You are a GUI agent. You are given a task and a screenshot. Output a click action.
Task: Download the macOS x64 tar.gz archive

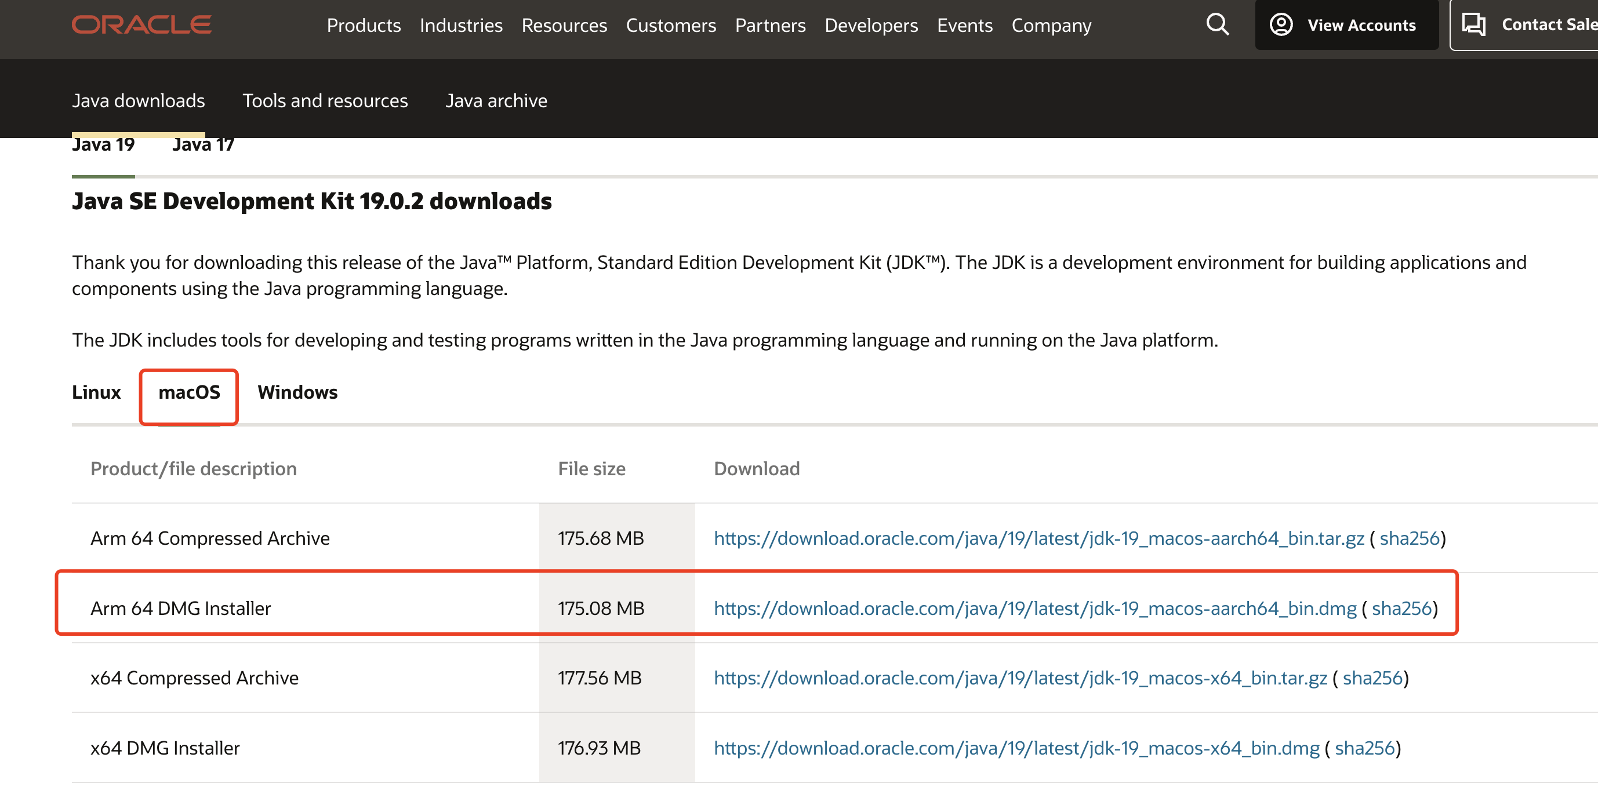click(x=1020, y=678)
